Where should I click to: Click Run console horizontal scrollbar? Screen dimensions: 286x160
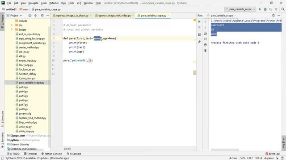(x=225, y=150)
